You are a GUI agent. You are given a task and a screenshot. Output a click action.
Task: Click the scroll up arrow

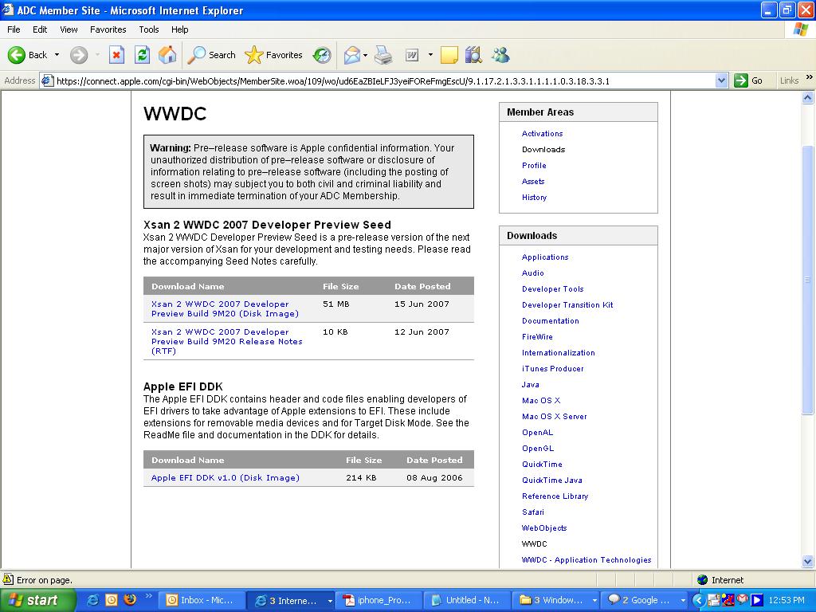tap(808, 97)
